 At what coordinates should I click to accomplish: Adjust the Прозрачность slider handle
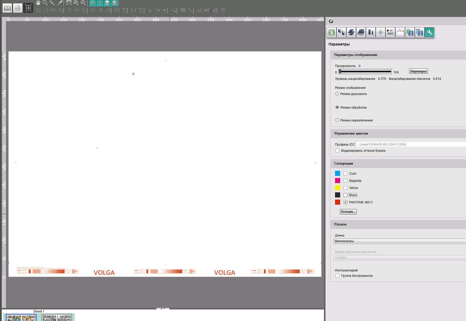(x=340, y=72)
